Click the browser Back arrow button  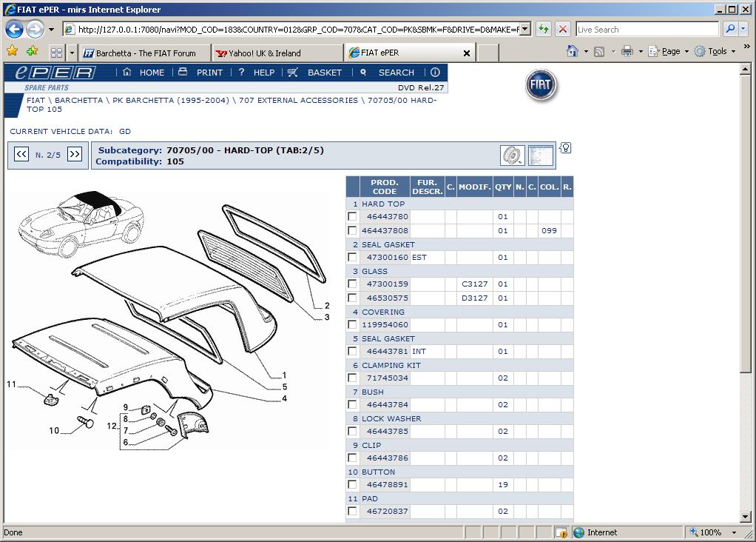tap(15, 30)
